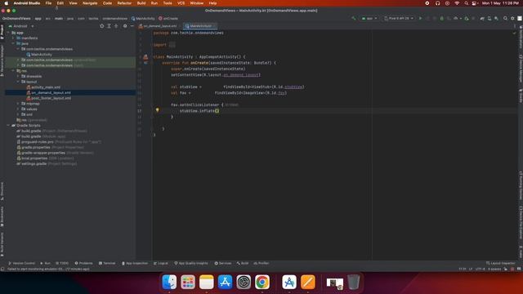
Task: Click the Wi-Fi icon in menu bar
Action: point(457,3)
